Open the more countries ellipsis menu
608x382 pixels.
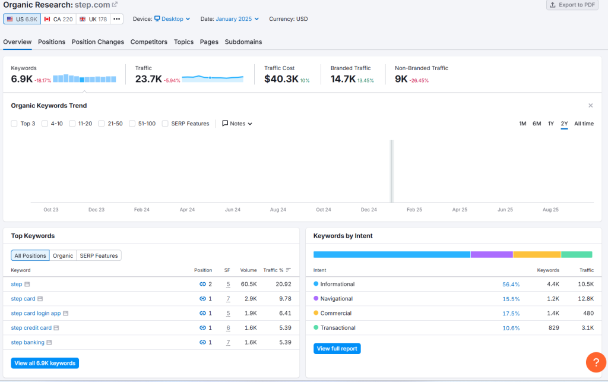click(x=117, y=19)
